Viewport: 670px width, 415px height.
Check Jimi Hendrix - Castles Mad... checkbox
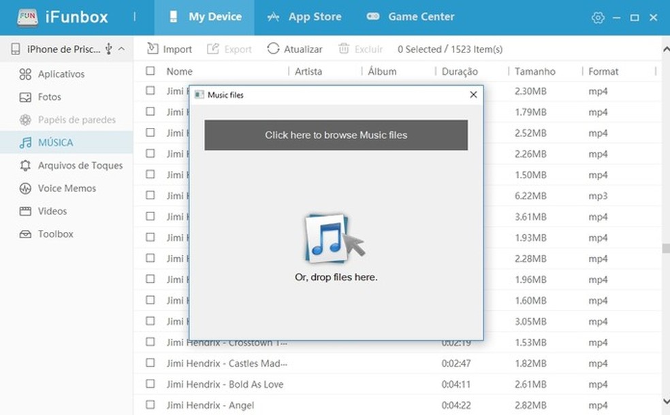150,363
